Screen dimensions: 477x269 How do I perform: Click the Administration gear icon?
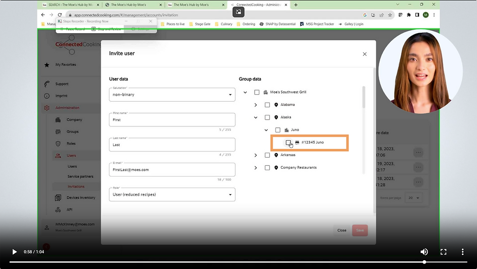tap(47, 108)
